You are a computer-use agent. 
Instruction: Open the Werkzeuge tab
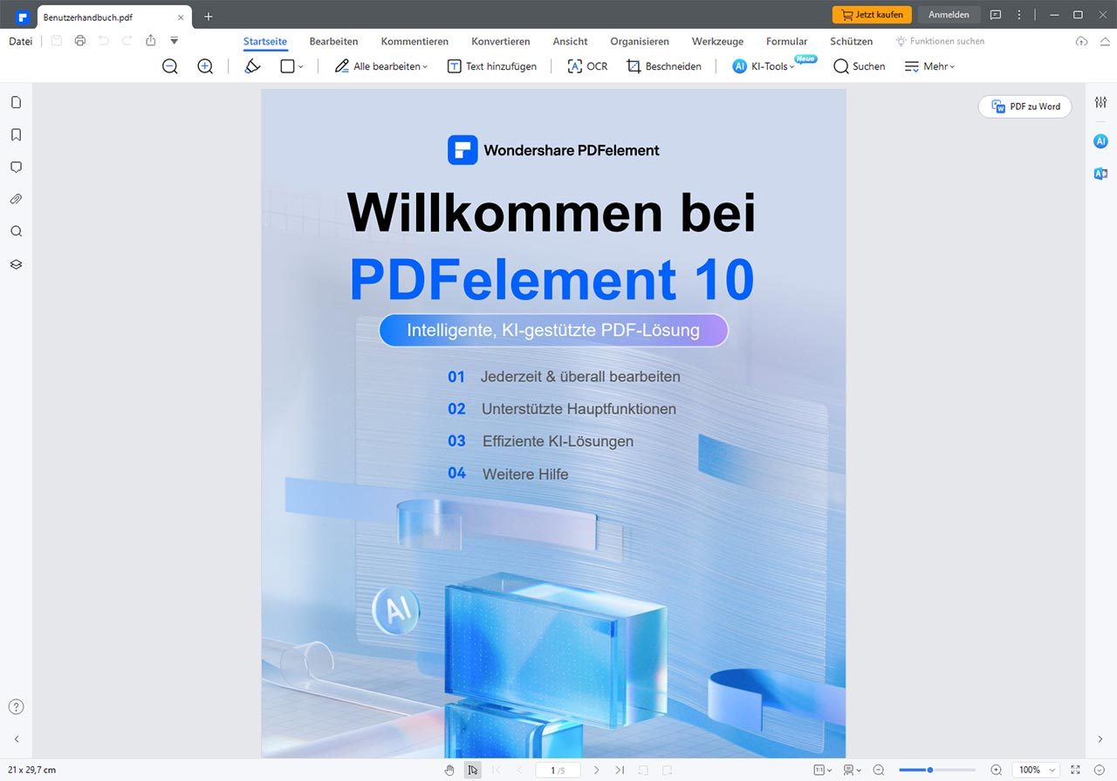(x=717, y=41)
